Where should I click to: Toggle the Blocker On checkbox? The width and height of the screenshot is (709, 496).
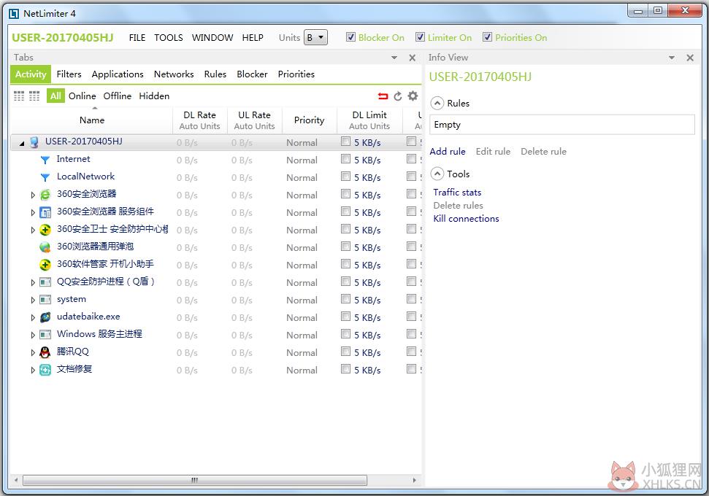pyautogui.click(x=350, y=37)
